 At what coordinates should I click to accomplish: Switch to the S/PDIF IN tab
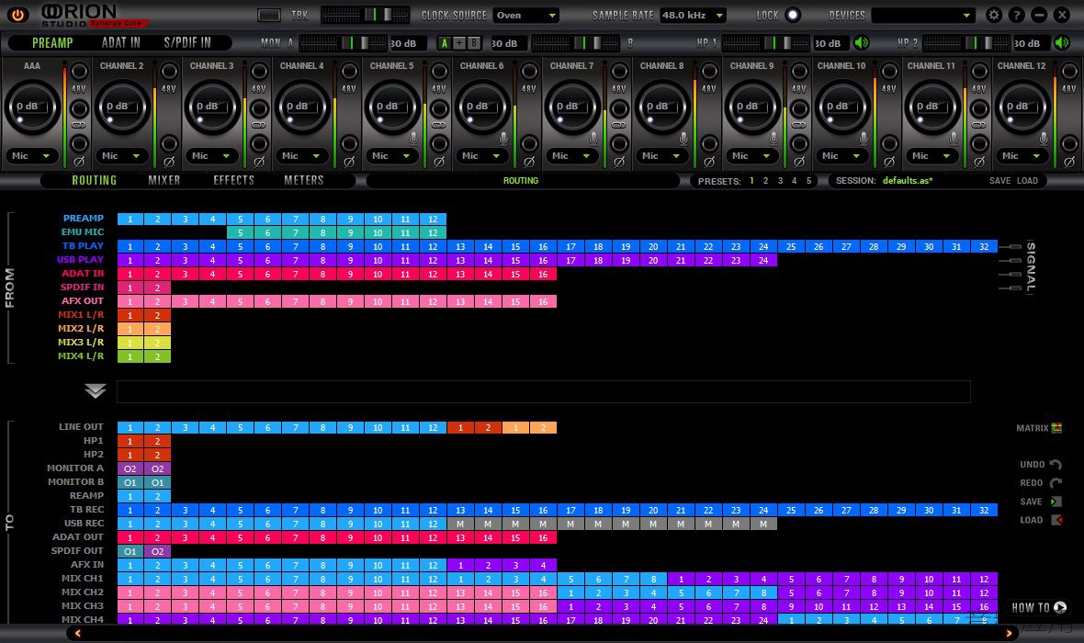click(187, 43)
